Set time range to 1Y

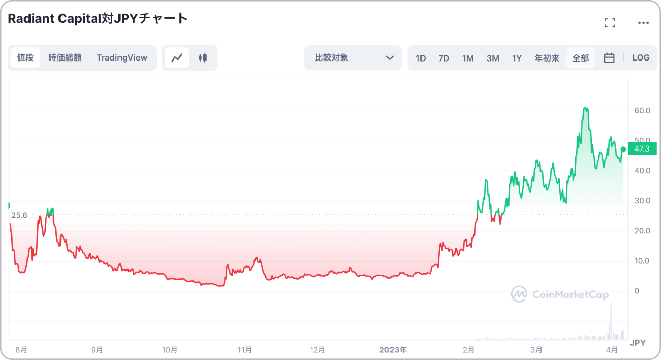coord(517,58)
